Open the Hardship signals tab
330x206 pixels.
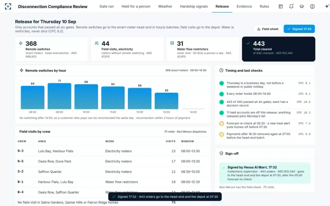click(194, 6)
